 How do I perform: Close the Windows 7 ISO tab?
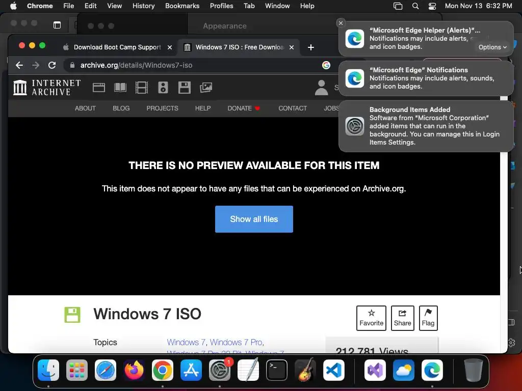[x=292, y=47]
